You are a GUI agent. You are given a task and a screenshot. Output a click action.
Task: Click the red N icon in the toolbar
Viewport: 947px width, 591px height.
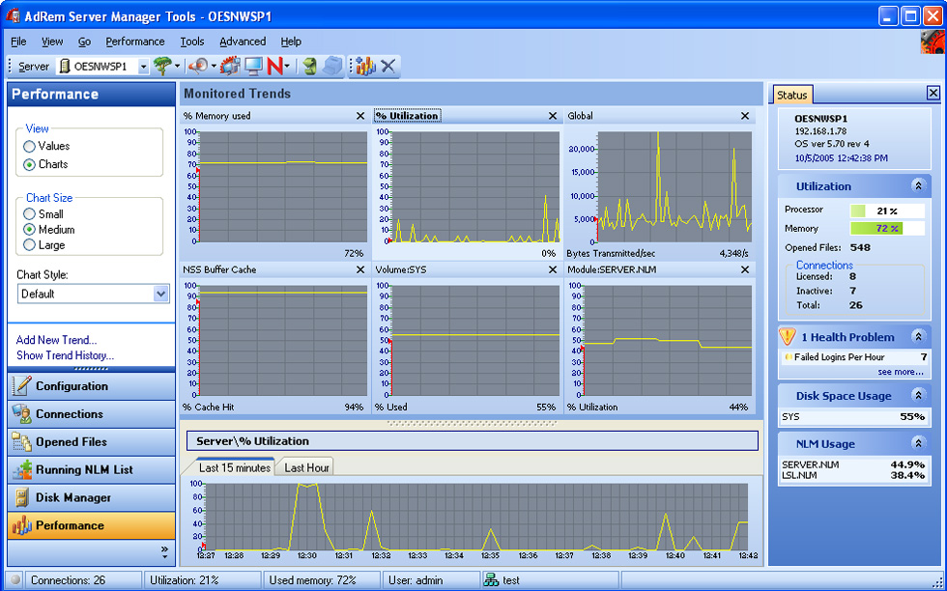(x=274, y=66)
